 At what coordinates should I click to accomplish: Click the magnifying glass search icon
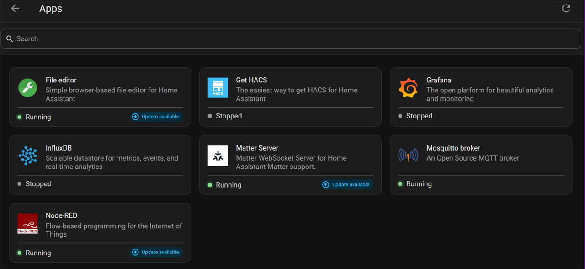[10, 39]
